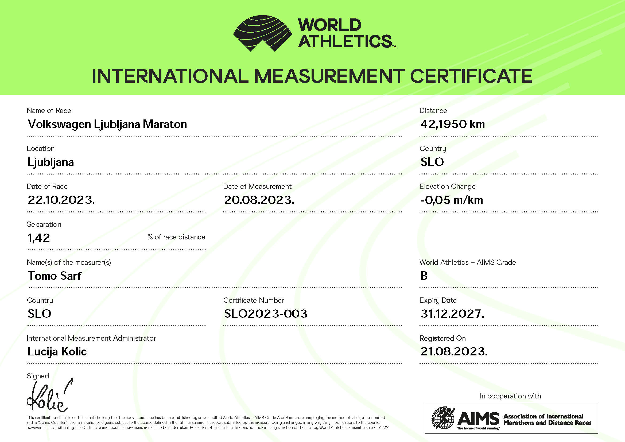Click the elevation change -0,05 m/km
This screenshot has height=442, width=625.
[x=452, y=200]
